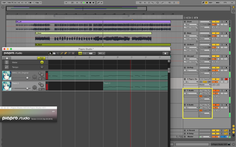This screenshot has height=147, width=236.
Task: Choose the line draw tool in Piapro Studio
Action: click(62, 53)
